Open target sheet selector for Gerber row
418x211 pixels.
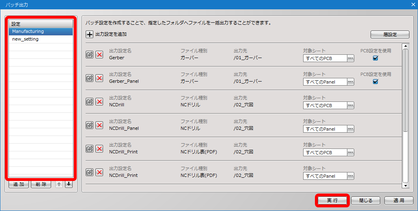(x=351, y=58)
